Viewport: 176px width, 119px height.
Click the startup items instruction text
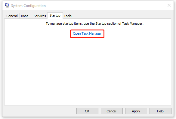point(95,23)
